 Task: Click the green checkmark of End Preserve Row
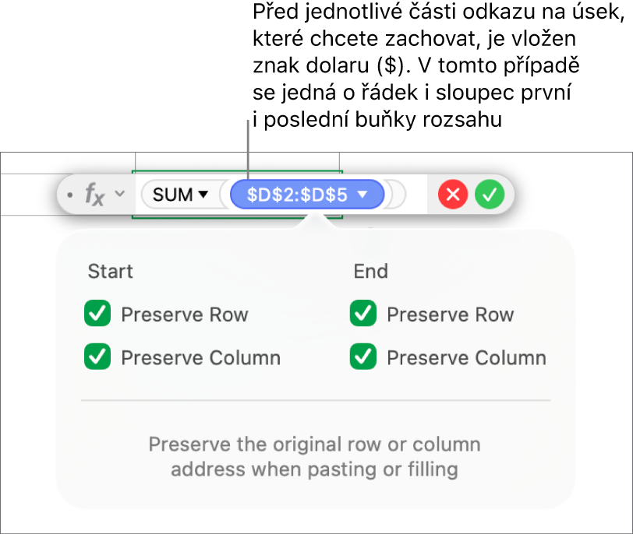363,314
